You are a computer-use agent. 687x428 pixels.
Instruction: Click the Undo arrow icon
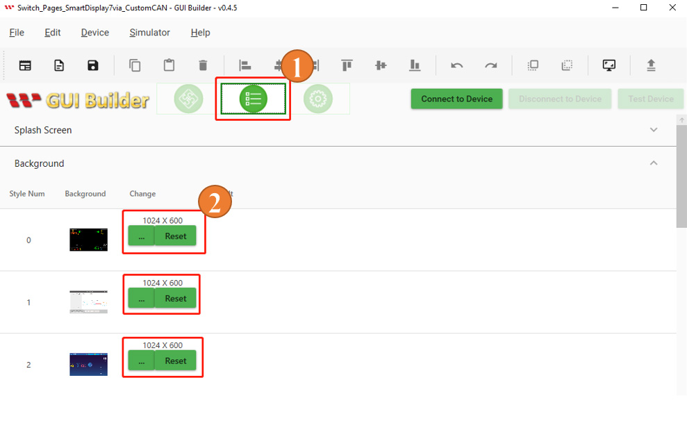[457, 66]
